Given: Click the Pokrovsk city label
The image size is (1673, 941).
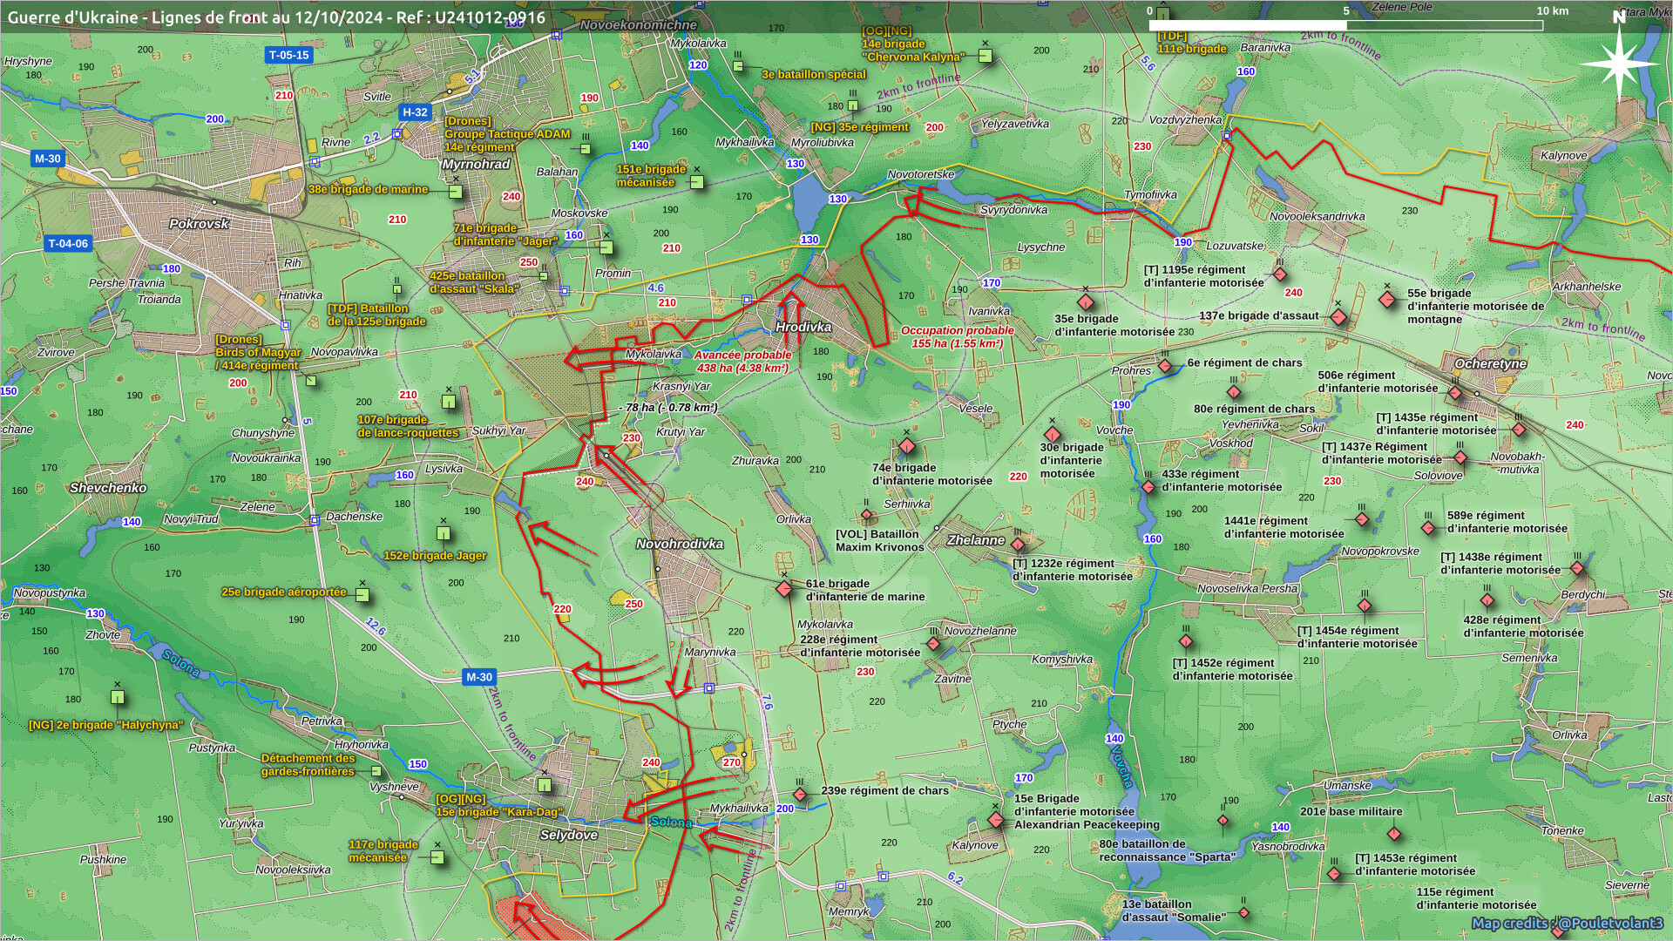Looking at the screenshot, I should coord(199,224).
